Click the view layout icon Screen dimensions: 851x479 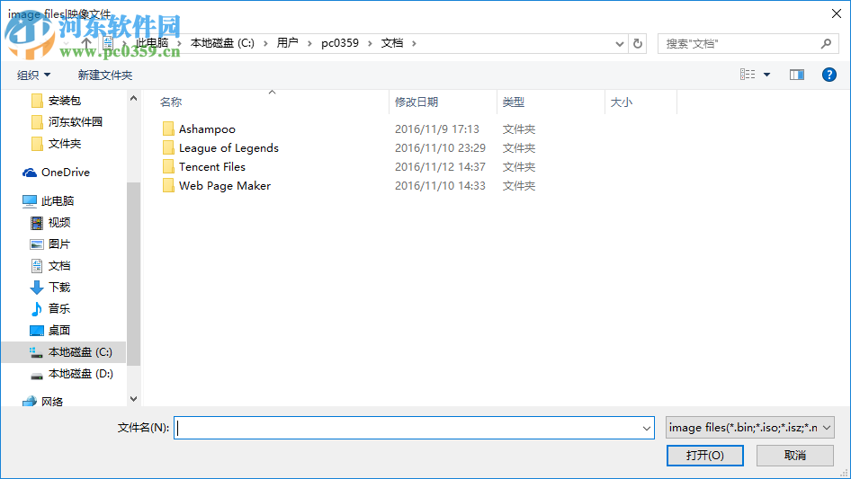(748, 75)
